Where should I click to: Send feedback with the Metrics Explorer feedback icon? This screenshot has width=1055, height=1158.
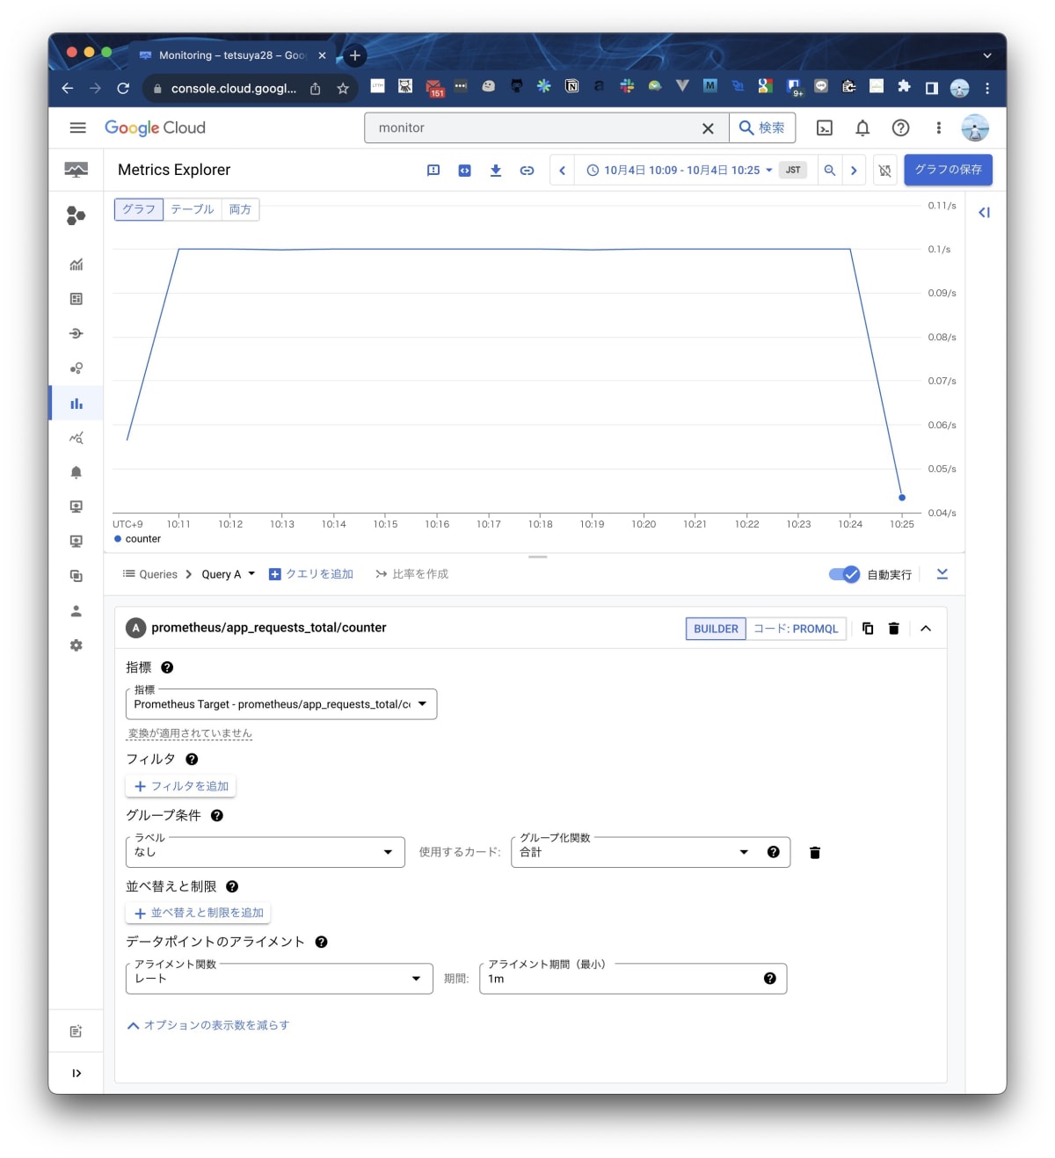433,171
